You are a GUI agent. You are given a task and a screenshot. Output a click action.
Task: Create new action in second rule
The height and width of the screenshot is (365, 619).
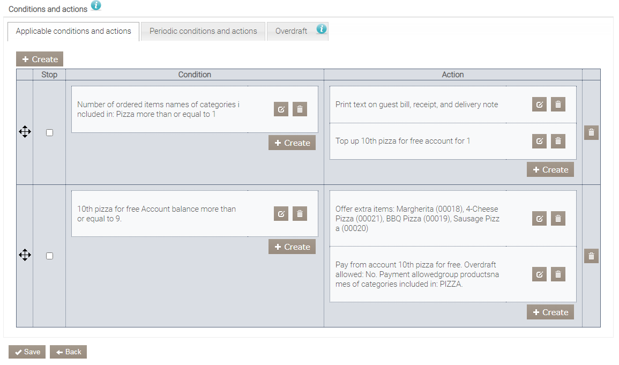pos(550,312)
